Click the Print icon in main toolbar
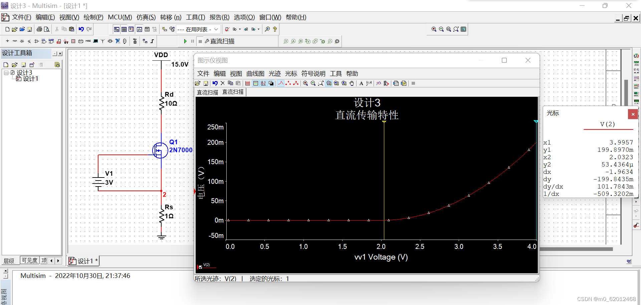Image resolution: width=641 pixels, height=305 pixels. click(x=39, y=29)
